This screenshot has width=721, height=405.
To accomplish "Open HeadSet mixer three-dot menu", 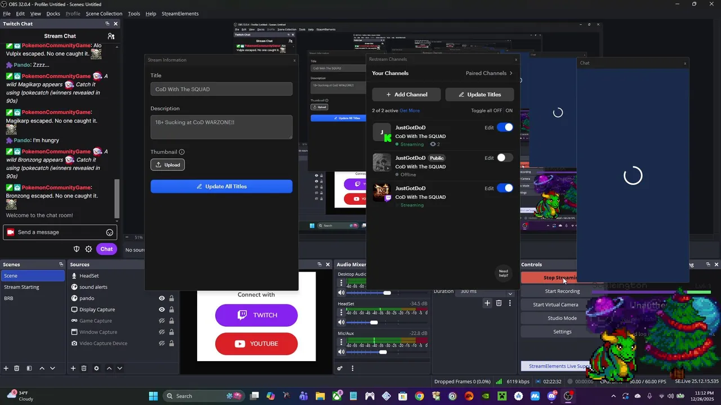I will 341,312.
